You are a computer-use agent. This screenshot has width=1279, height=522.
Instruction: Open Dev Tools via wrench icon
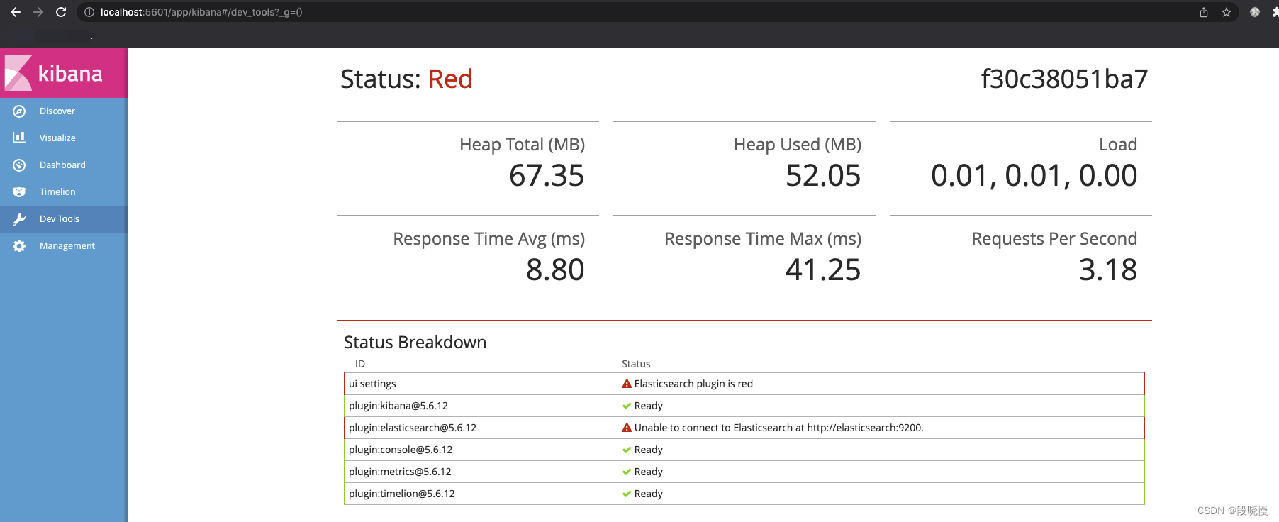tap(19, 219)
